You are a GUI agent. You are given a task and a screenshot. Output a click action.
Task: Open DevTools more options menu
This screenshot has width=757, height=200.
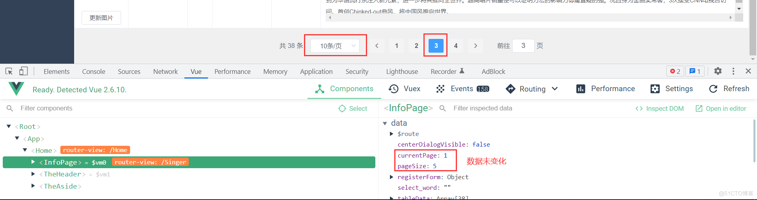733,71
